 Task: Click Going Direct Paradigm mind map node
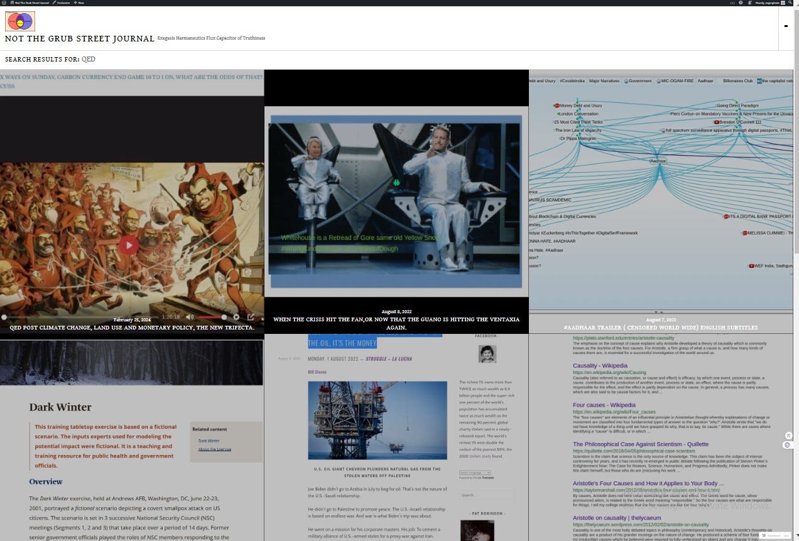[737, 105]
